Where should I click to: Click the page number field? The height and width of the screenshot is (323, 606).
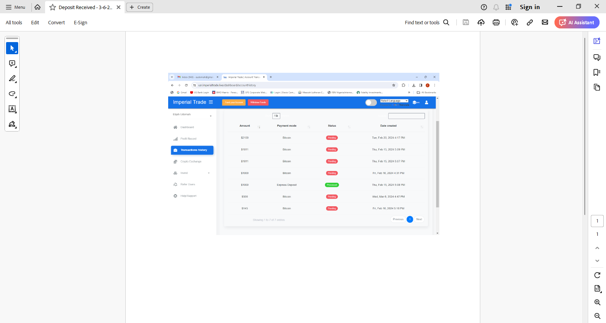597,221
